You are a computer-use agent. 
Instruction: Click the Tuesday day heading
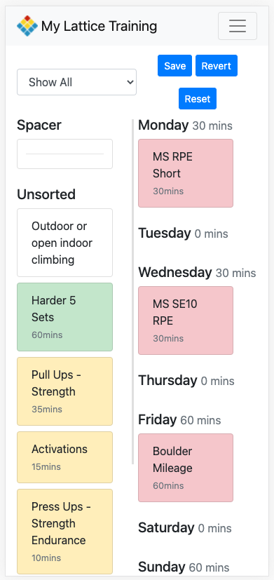point(164,233)
